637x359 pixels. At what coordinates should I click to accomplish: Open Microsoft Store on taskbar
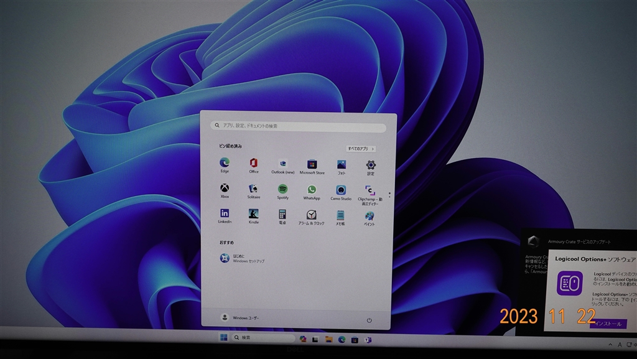pyautogui.click(x=355, y=340)
